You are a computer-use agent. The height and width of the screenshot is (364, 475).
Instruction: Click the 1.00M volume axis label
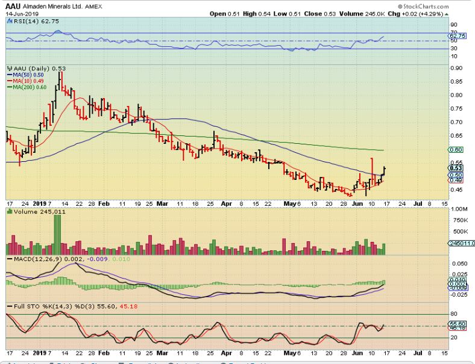coord(459,209)
